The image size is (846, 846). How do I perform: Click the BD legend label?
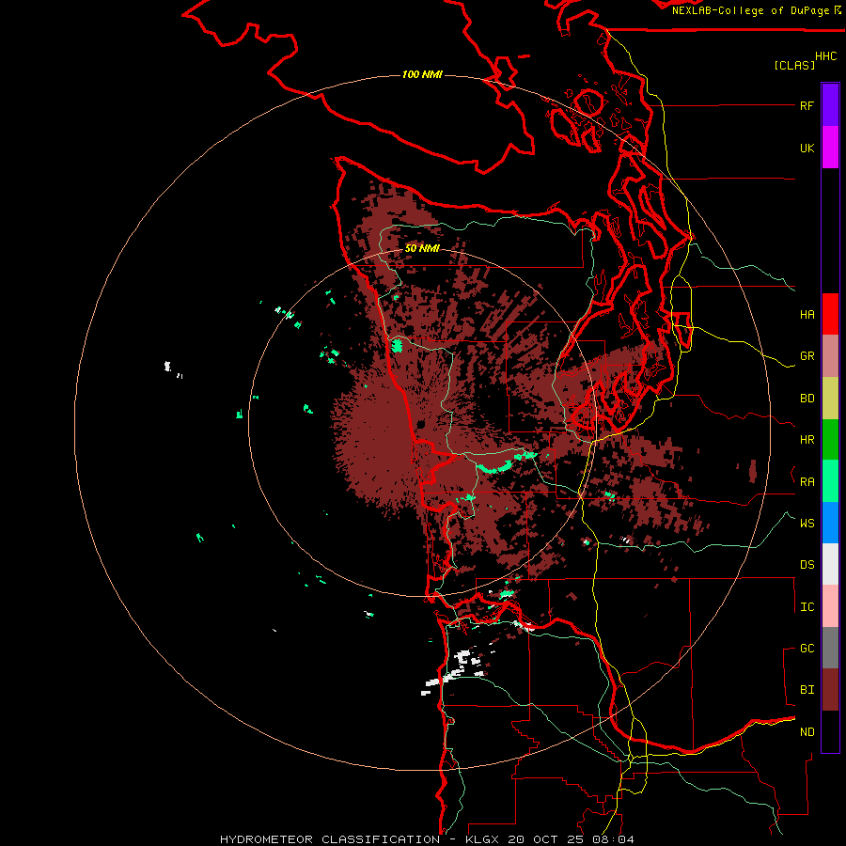[807, 399]
